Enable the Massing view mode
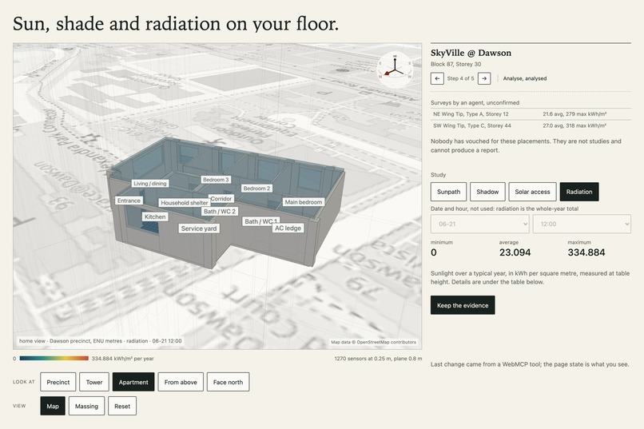This screenshot has width=644, height=429. pyautogui.click(x=86, y=406)
